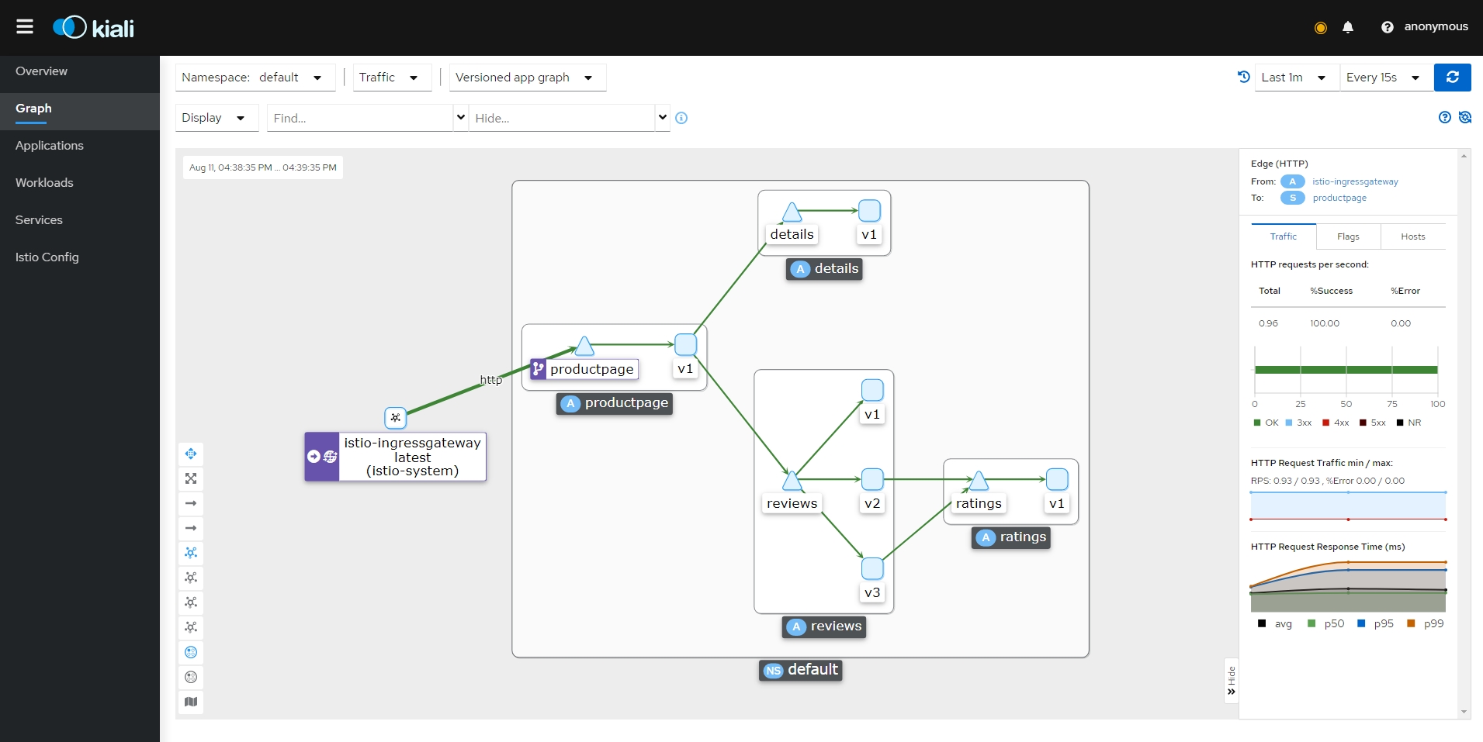1483x742 pixels.
Task: Open the Every 15s refresh interval dropdown
Action: coord(1385,78)
